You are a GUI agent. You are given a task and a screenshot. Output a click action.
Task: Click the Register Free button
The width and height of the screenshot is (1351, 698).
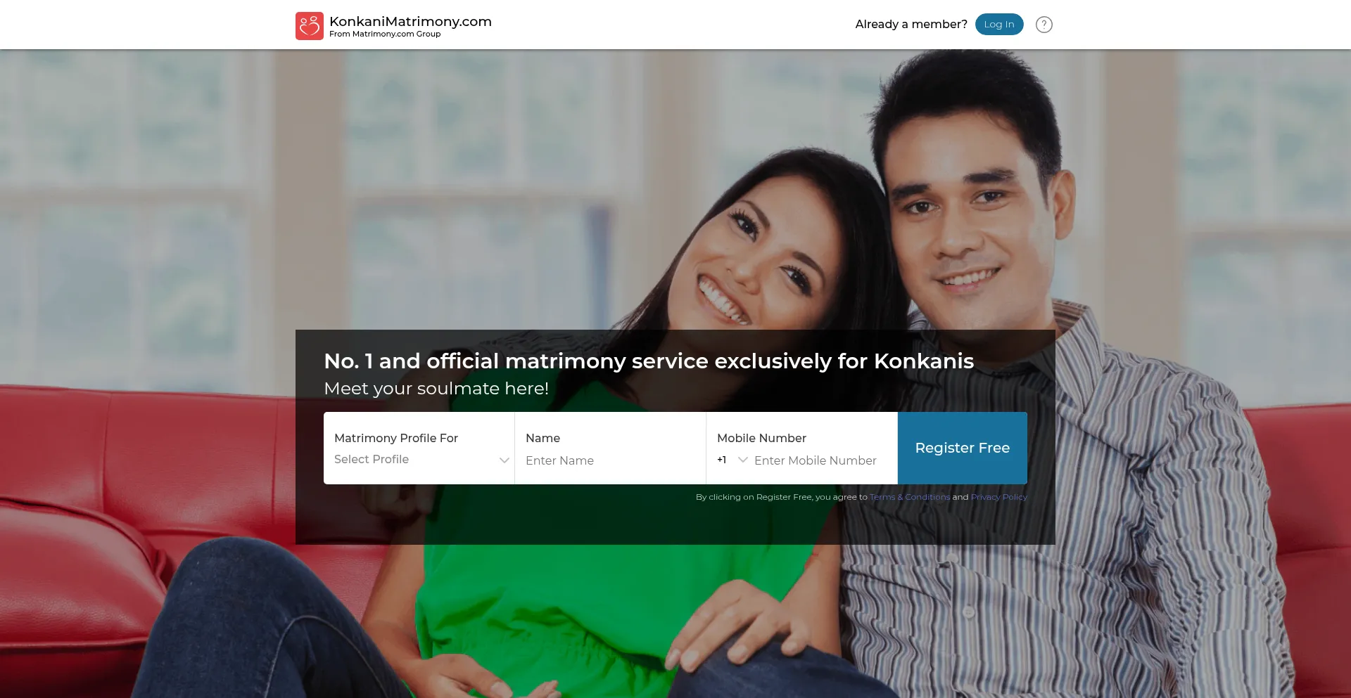point(963,448)
